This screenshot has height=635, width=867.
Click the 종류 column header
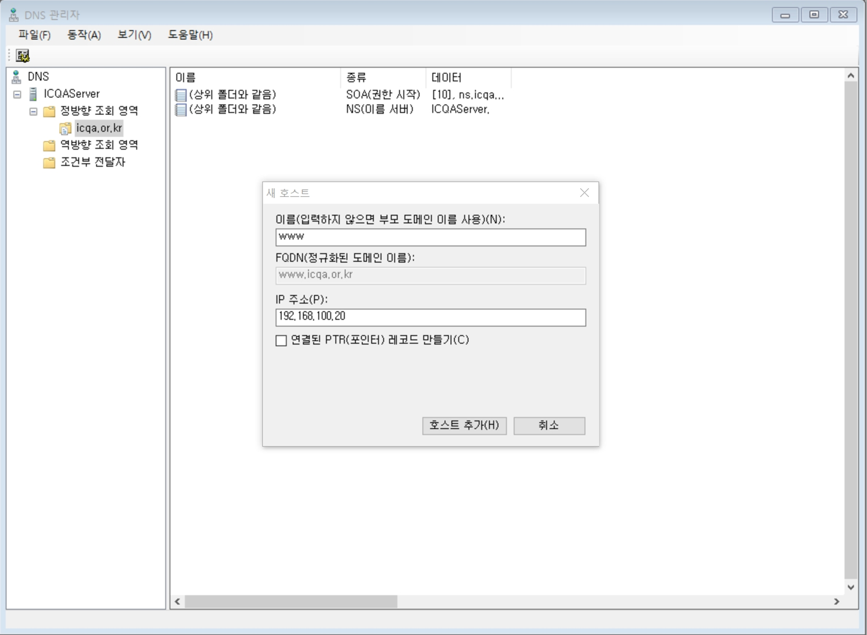point(383,78)
